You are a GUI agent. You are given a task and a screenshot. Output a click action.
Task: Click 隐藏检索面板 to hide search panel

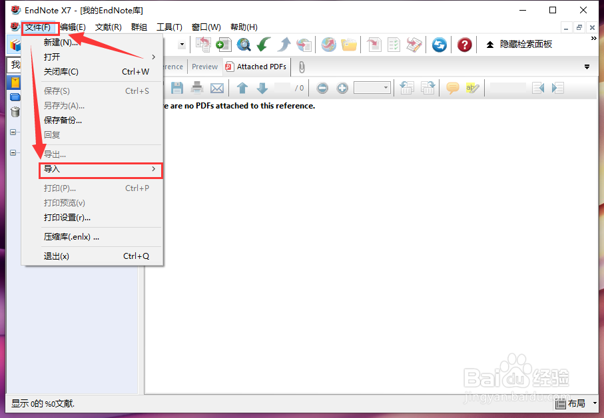[x=519, y=45]
